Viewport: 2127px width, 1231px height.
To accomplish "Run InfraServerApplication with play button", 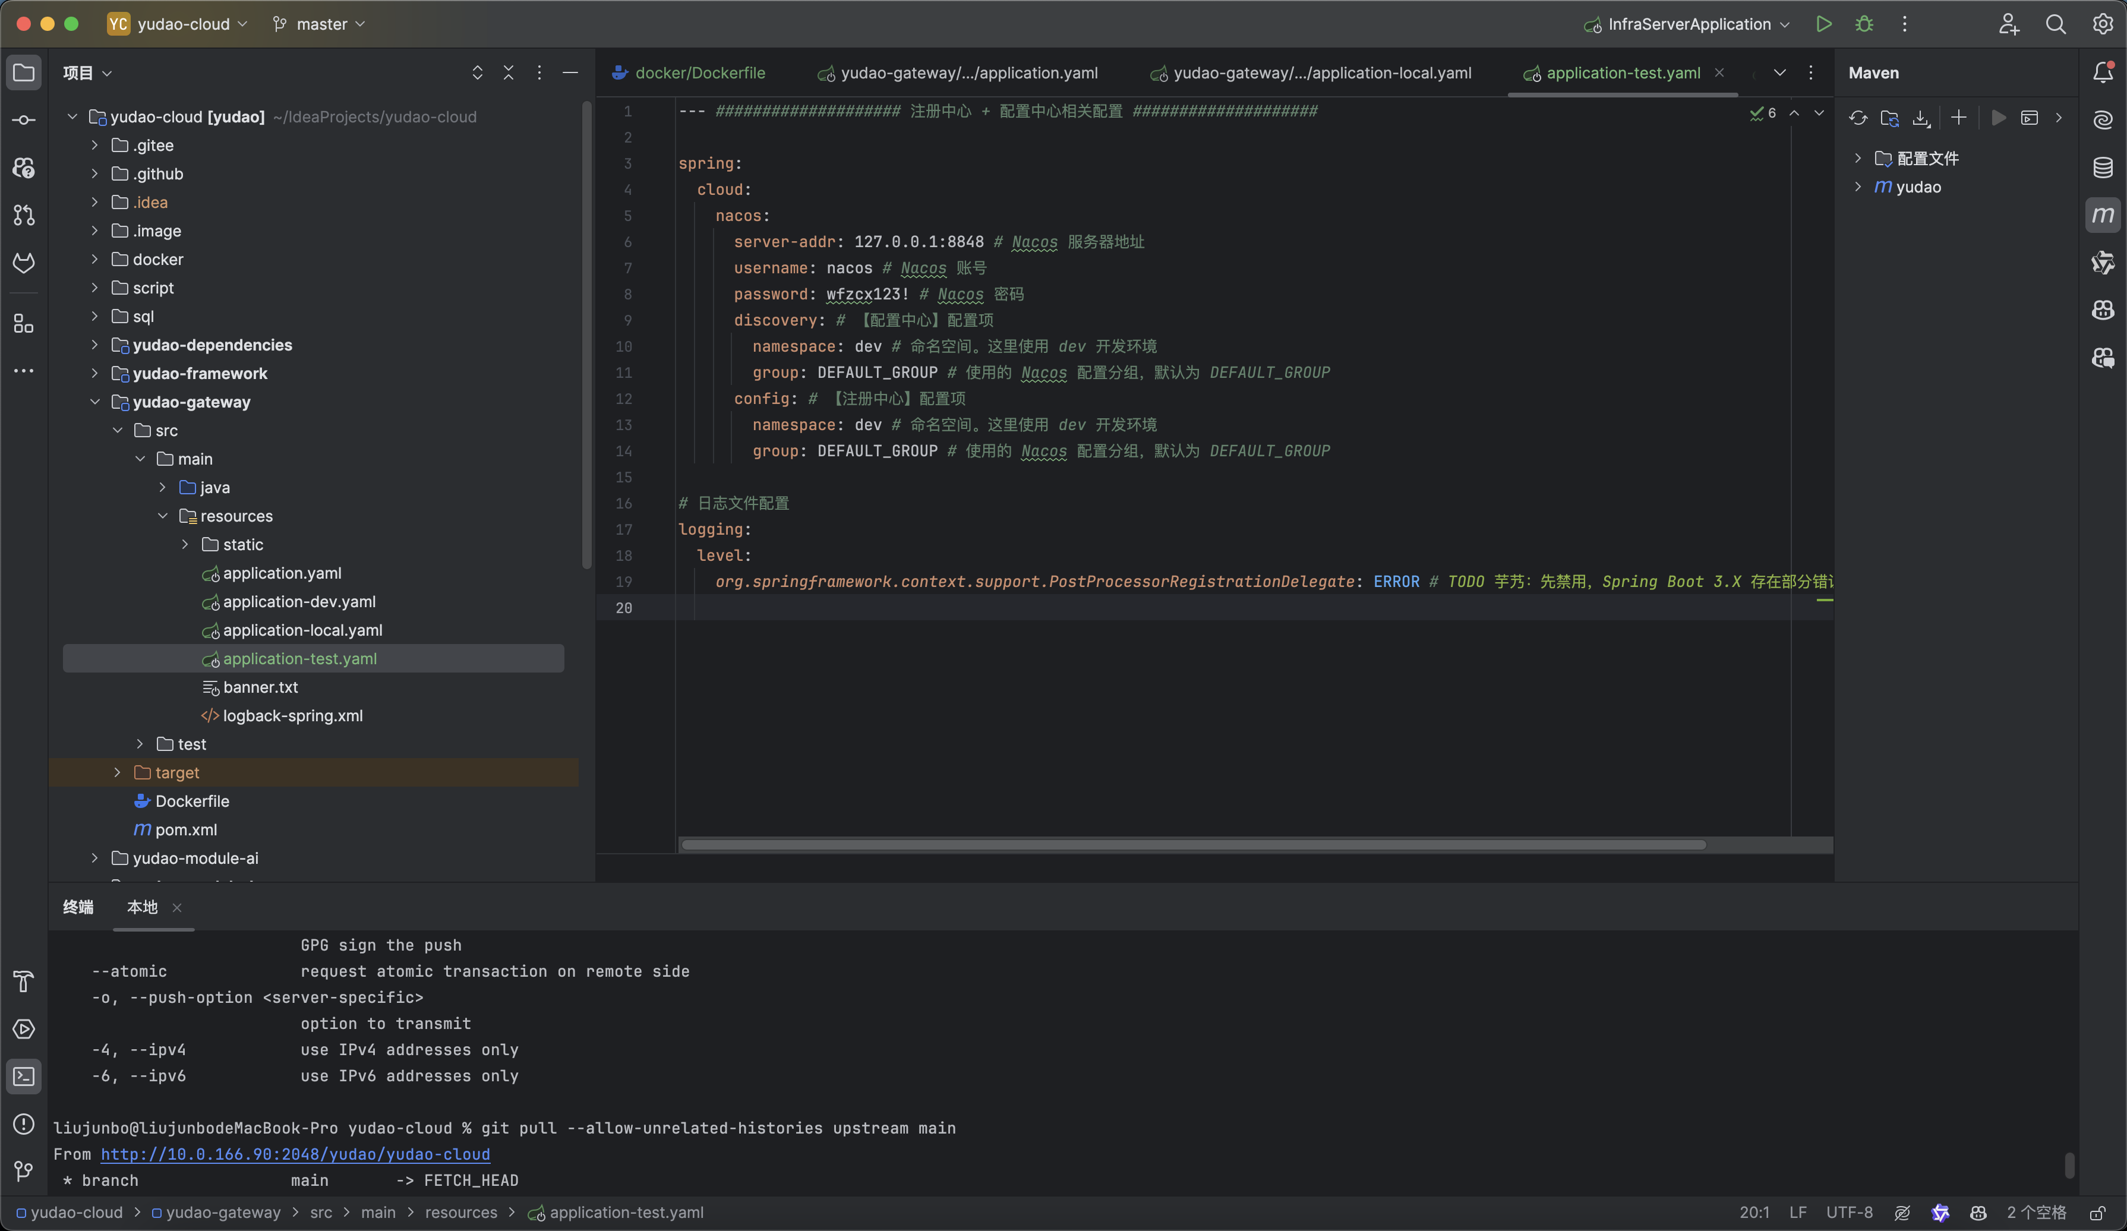I will pos(1823,24).
